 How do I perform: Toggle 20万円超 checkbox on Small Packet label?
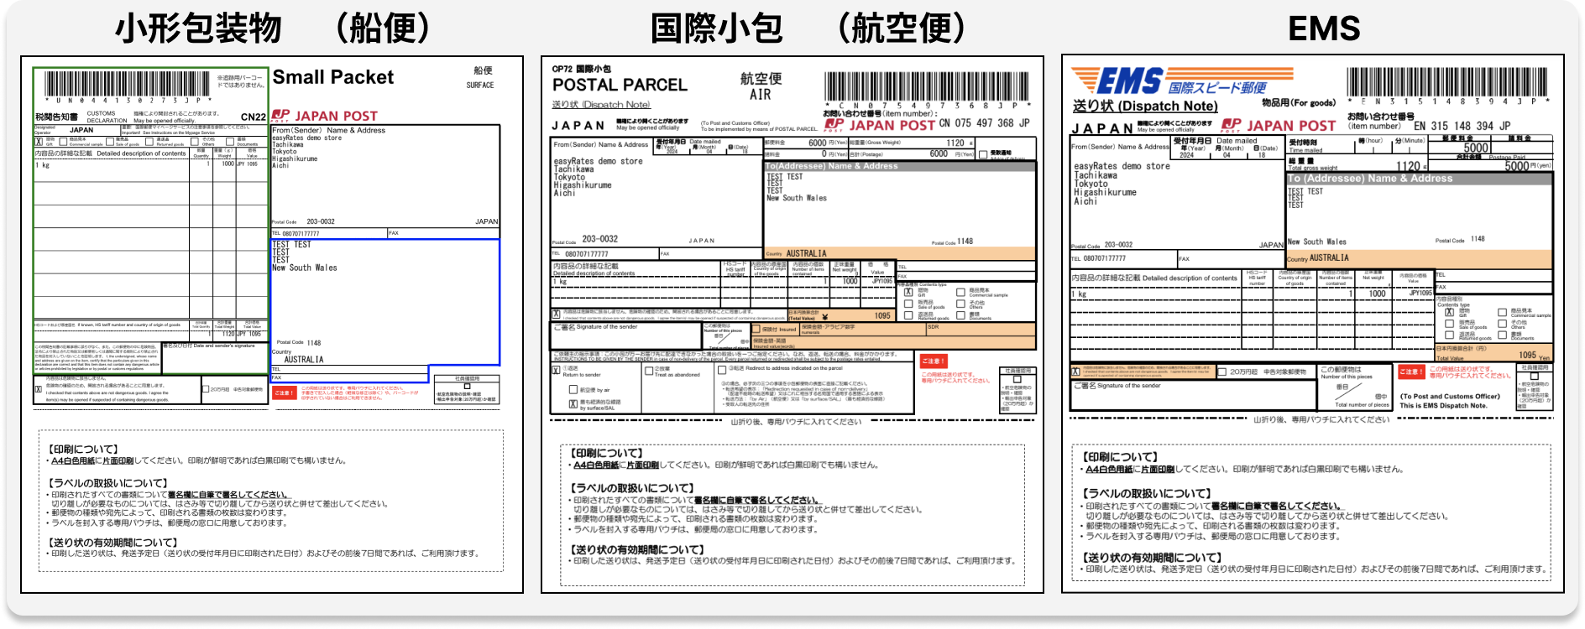coord(206,388)
